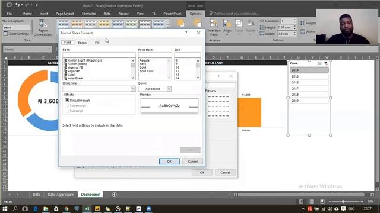The height and width of the screenshot is (213, 380).
Task: Add a new sheet with the plus icon
Action: pos(115,195)
